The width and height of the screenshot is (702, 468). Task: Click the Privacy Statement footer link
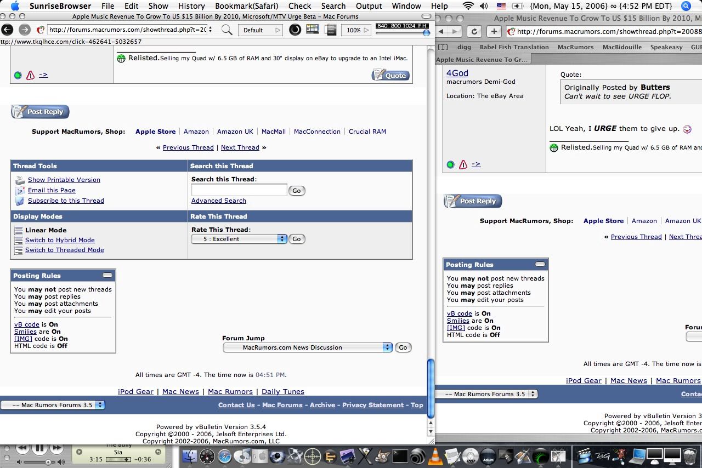[x=373, y=405]
